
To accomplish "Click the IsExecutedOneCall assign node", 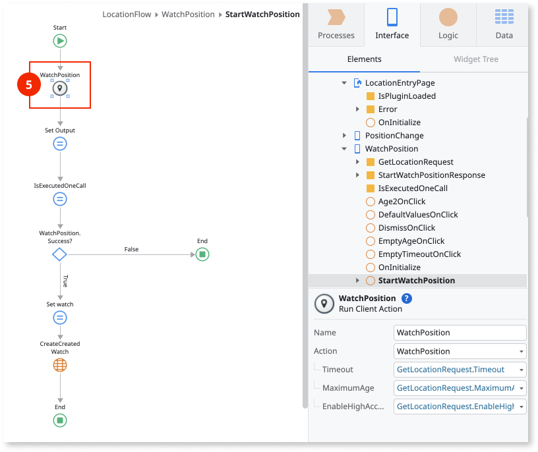I will click(x=60, y=199).
